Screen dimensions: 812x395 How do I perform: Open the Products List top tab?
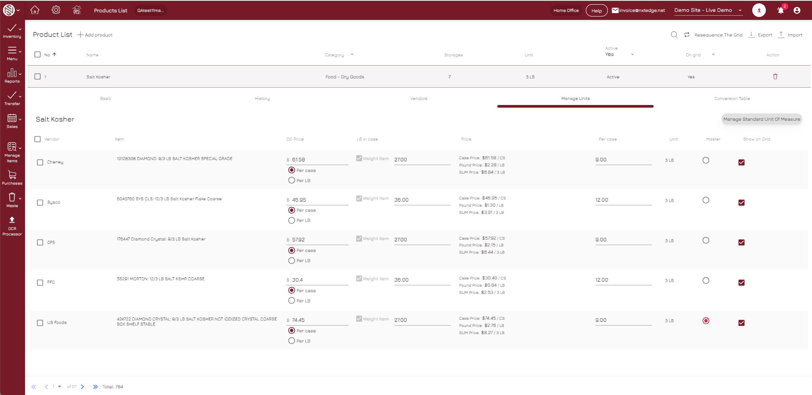point(111,11)
